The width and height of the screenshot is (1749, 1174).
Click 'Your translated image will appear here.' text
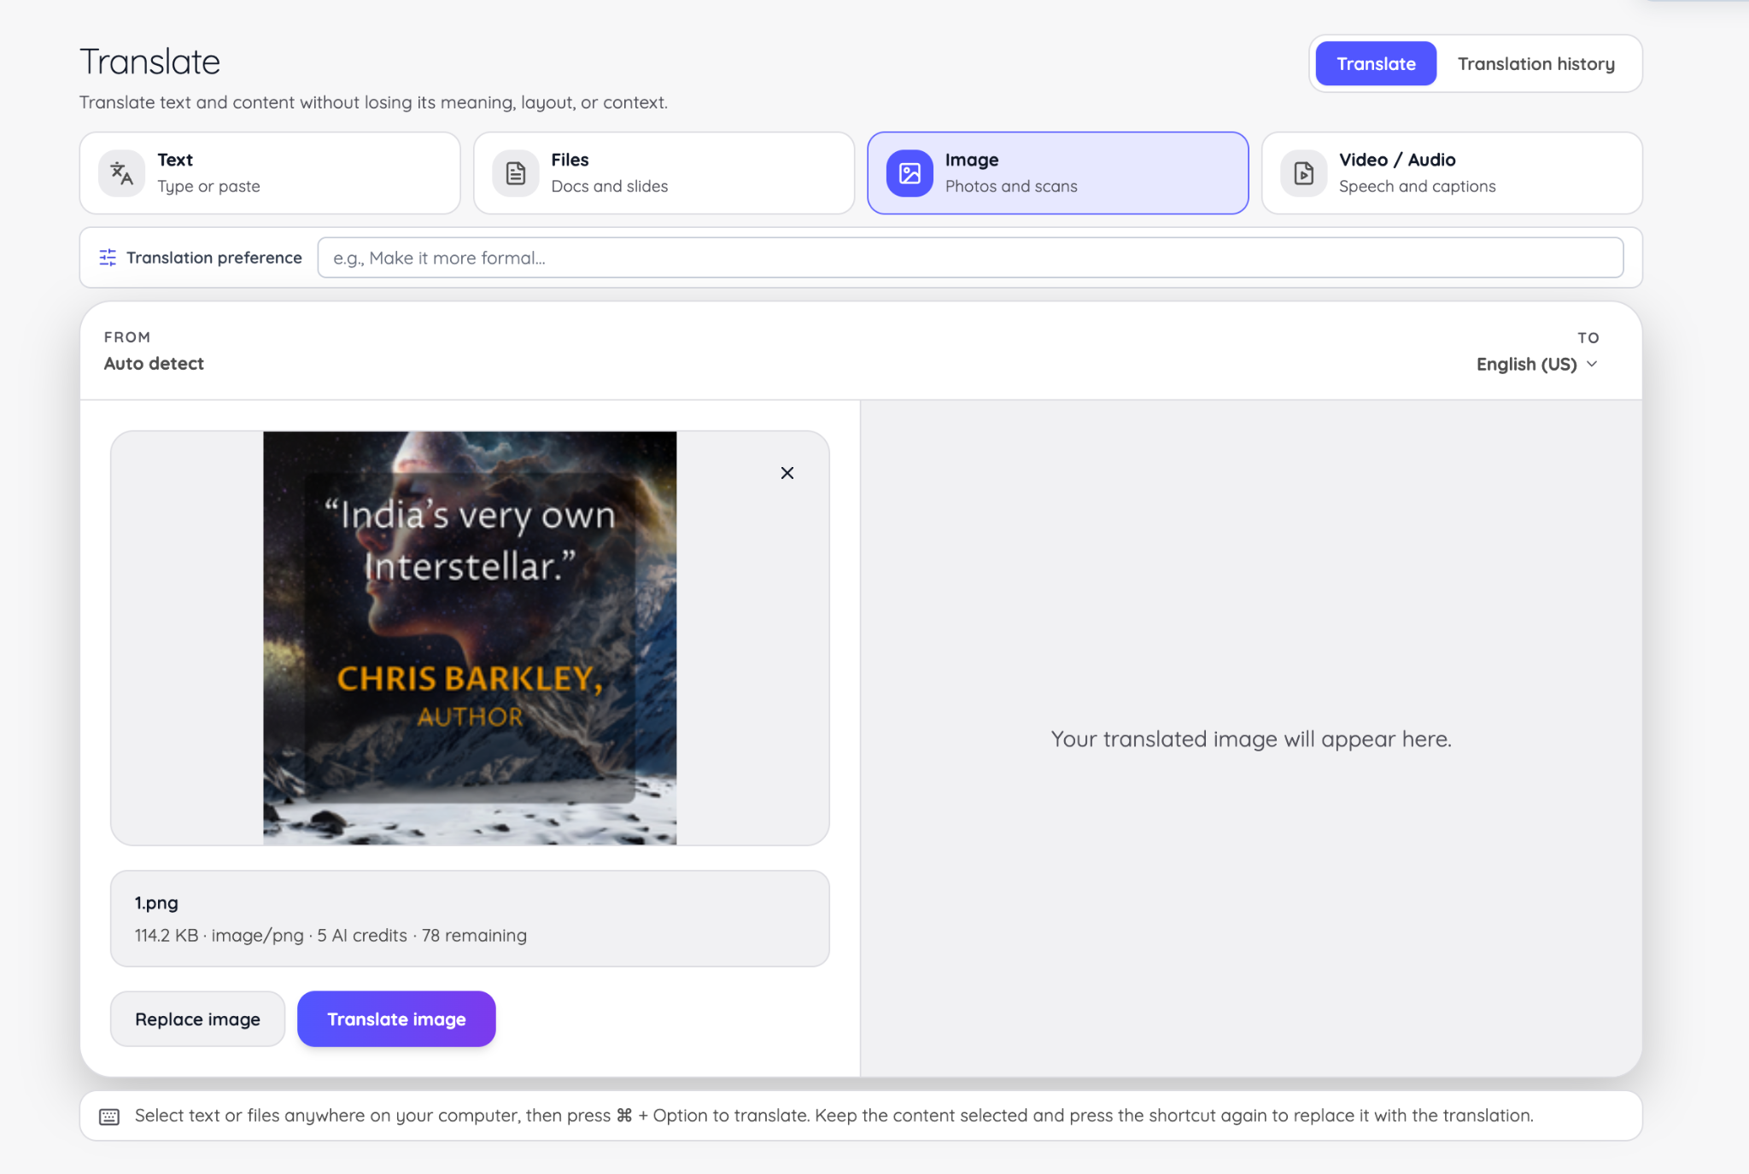pyautogui.click(x=1251, y=739)
